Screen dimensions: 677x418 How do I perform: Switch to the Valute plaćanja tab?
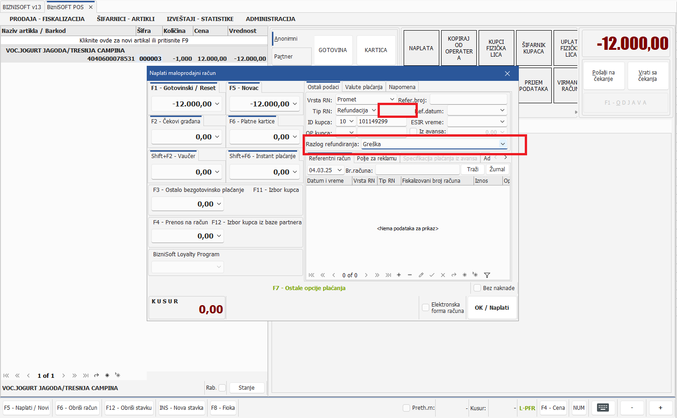pyautogui.click(x=363, y=87)
